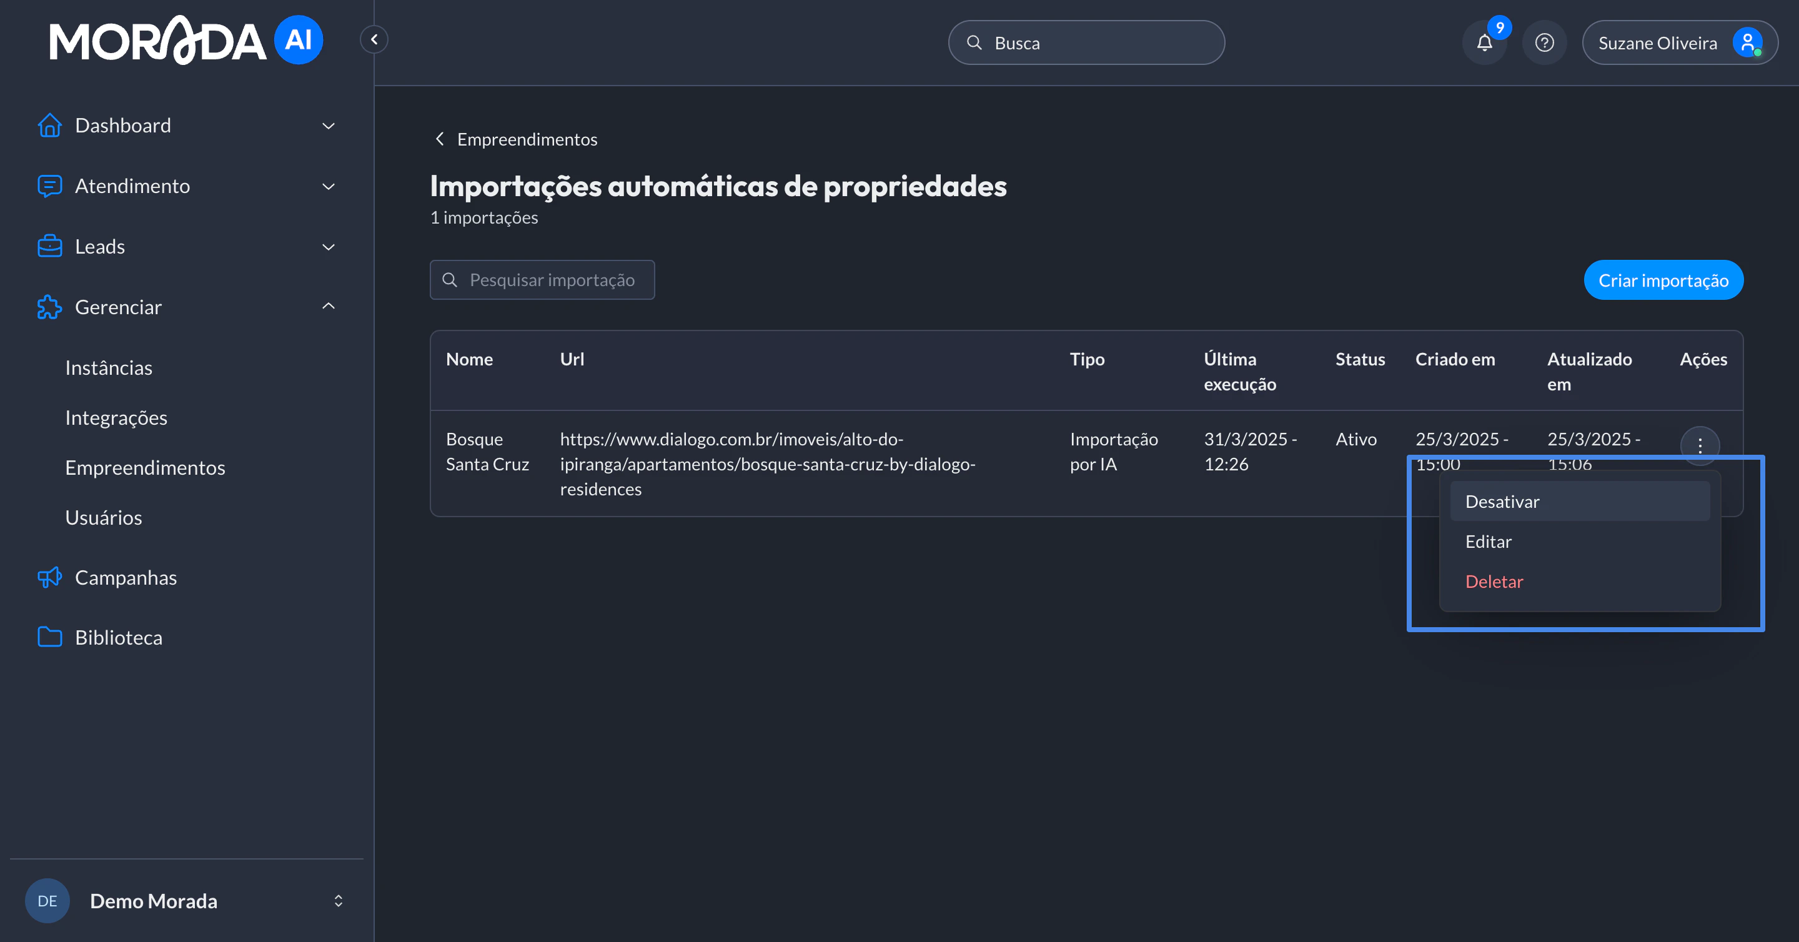The image size is (1799, 942).
Task: Collapse the sidebar with the chevron button
Action: click(374, 39)
